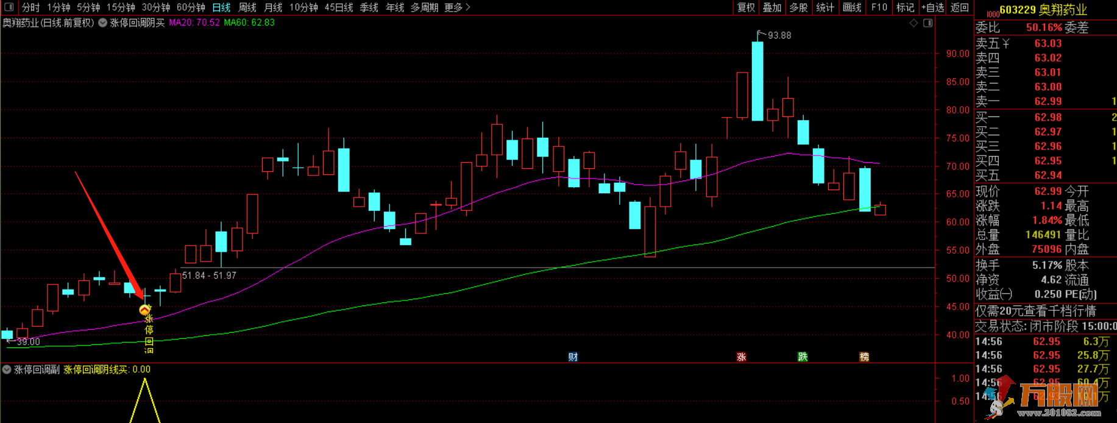Viewport: 1117px width, 423px height.
Task: Switch to 月线 monthly chart
Action: (273, 7)
